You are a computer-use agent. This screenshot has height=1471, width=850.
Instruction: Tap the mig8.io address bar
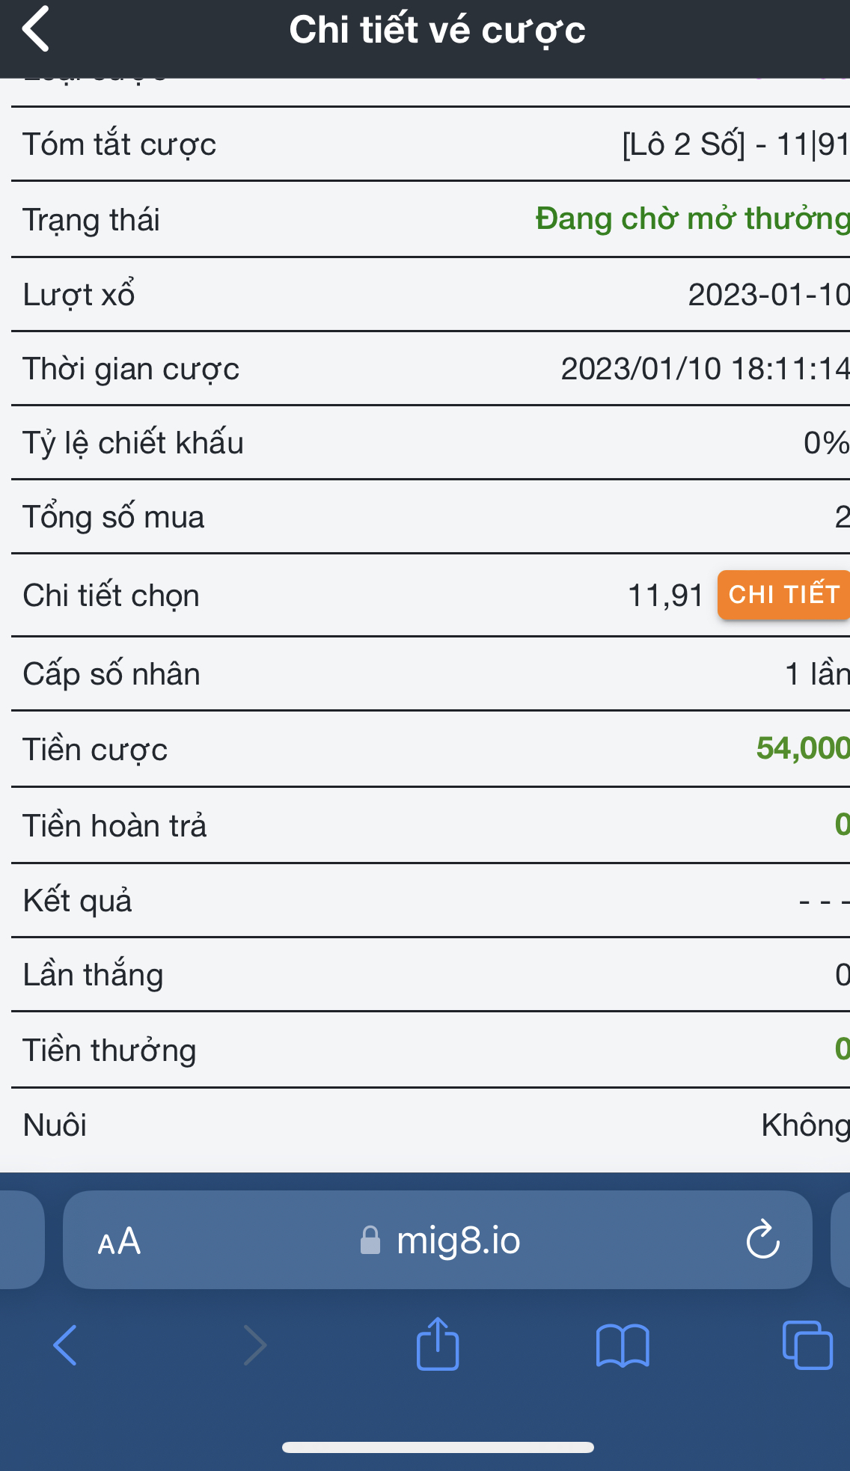[x=438, y=1240]
